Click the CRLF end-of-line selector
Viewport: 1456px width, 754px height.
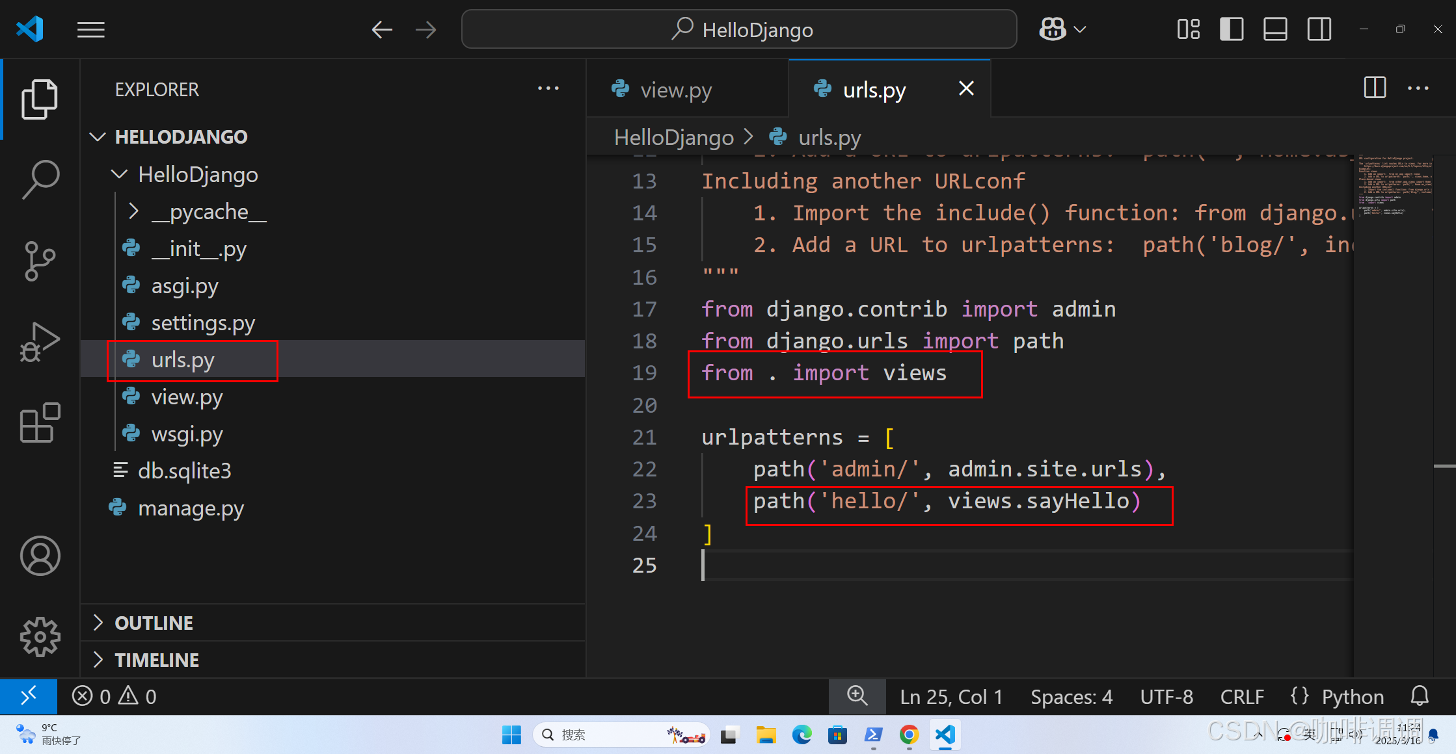click(x=1241, y=697)
